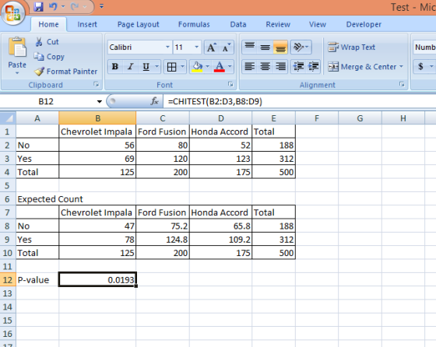Apply red font color
The height and width of the screenshot is (347, 436).
tap(220, 67)
